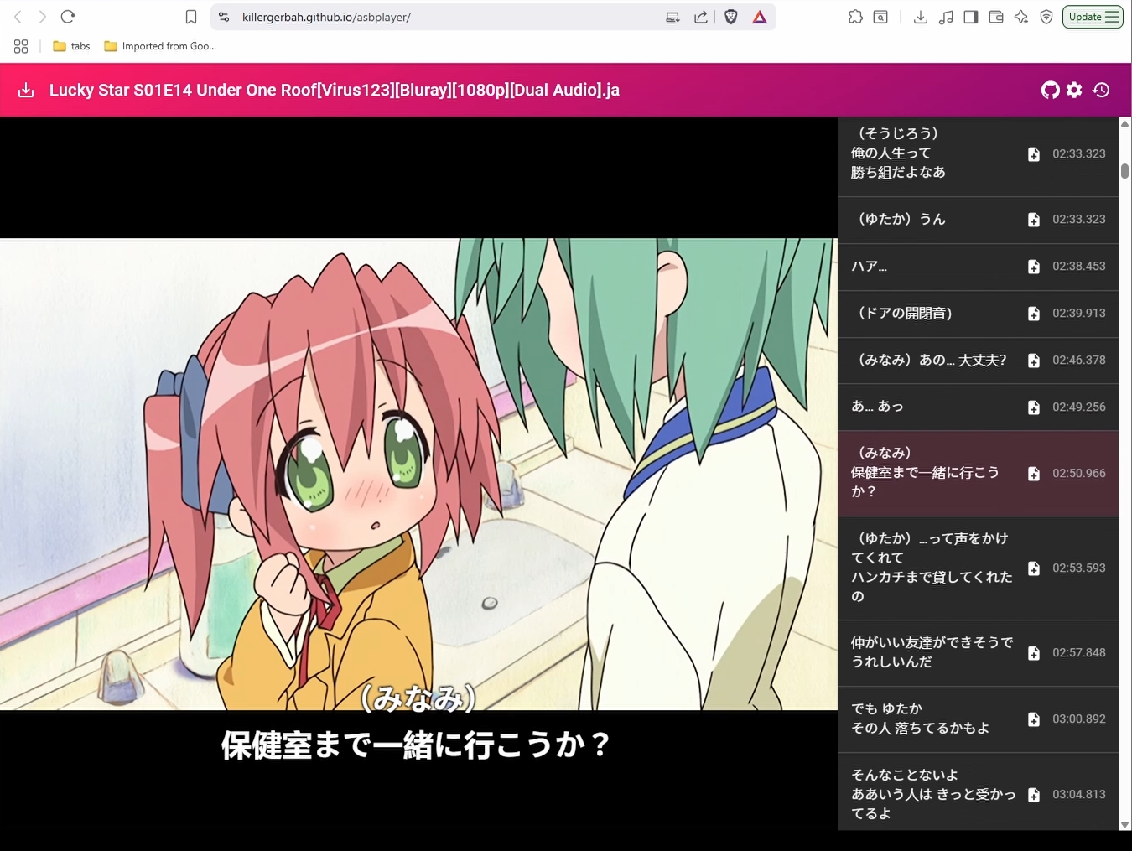The width and height of the screenshot is (1132, 851).
Task: Click the export card icon for 保健室まで一緒に行こうか?
Action: click(x=1034, y=474)
